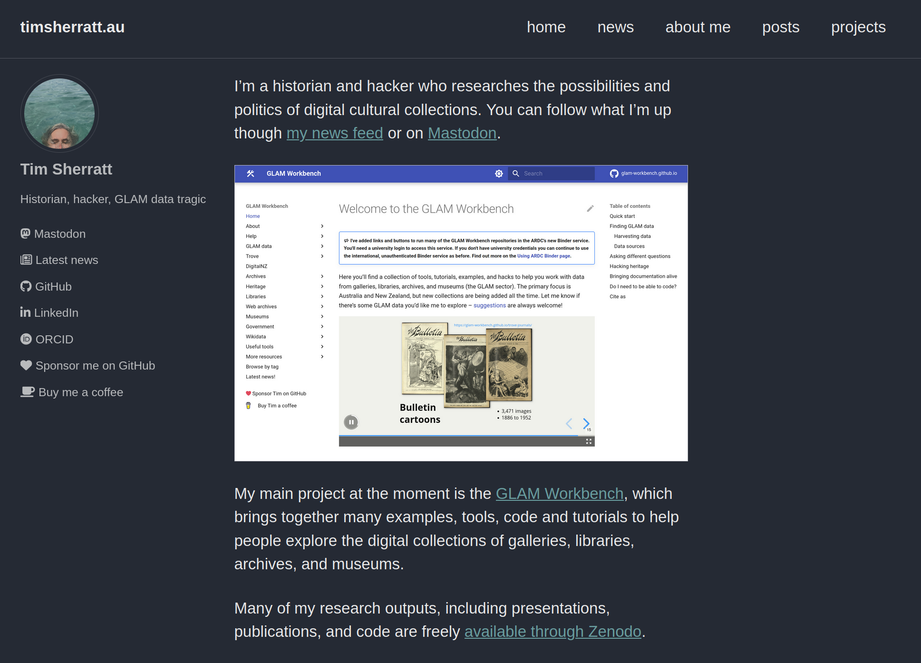Screen dimensions: 921x663
Task: Pause the slideshow with the pause button
Action: click(x=351, y=422)
